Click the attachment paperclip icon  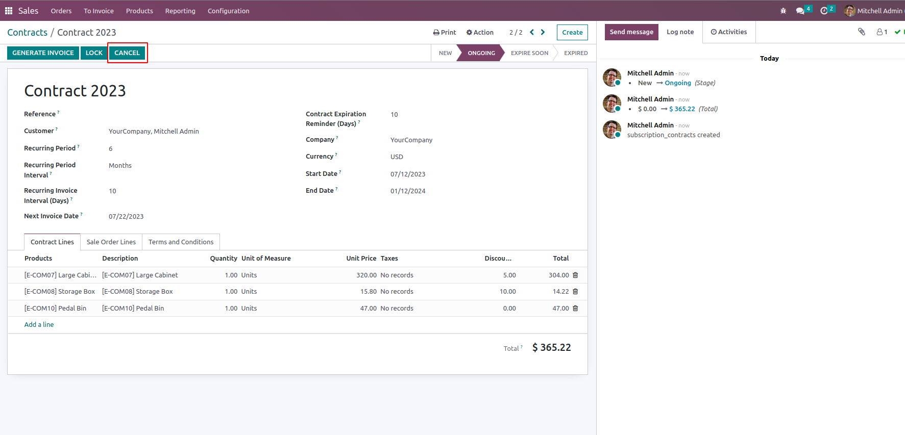pyautogui.click(x=862, y=32)
